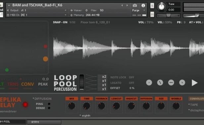
Task: Expand the instrument name dropdown arrow
Action: (x=9, y=6)
